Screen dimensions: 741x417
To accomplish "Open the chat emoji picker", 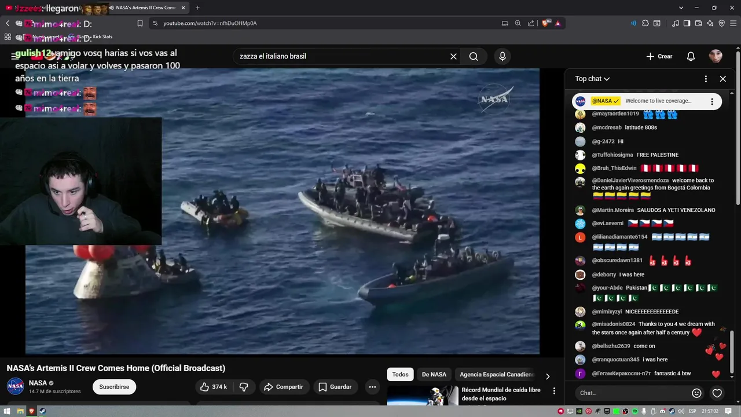I will pos(696,393).
